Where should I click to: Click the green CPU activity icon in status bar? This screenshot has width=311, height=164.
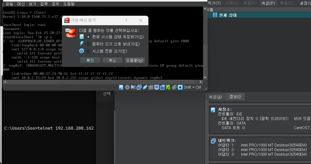(168, 87)
